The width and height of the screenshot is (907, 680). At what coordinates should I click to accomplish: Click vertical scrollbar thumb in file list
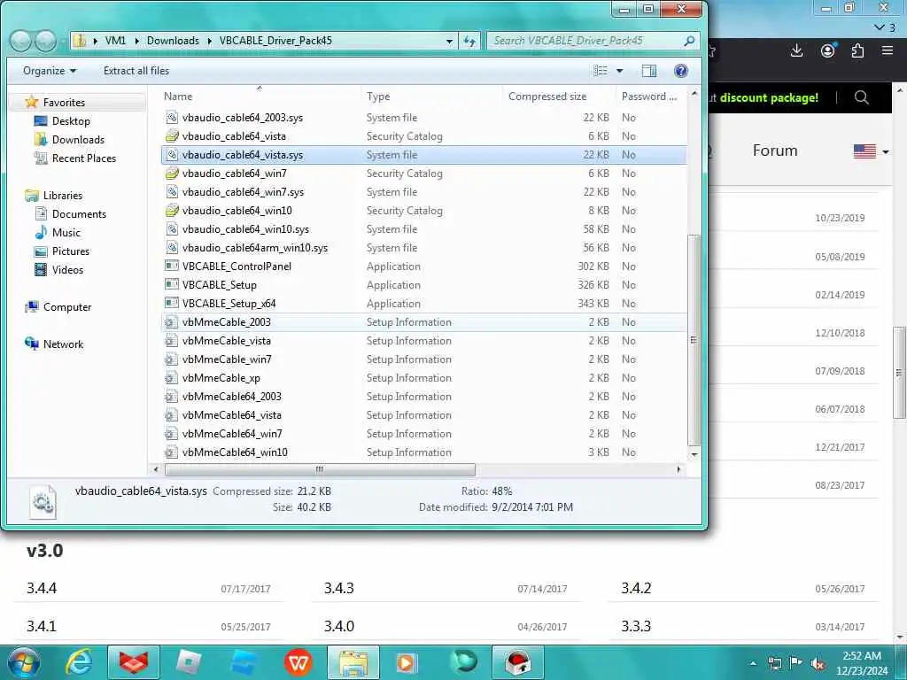(x=694, y=340)
